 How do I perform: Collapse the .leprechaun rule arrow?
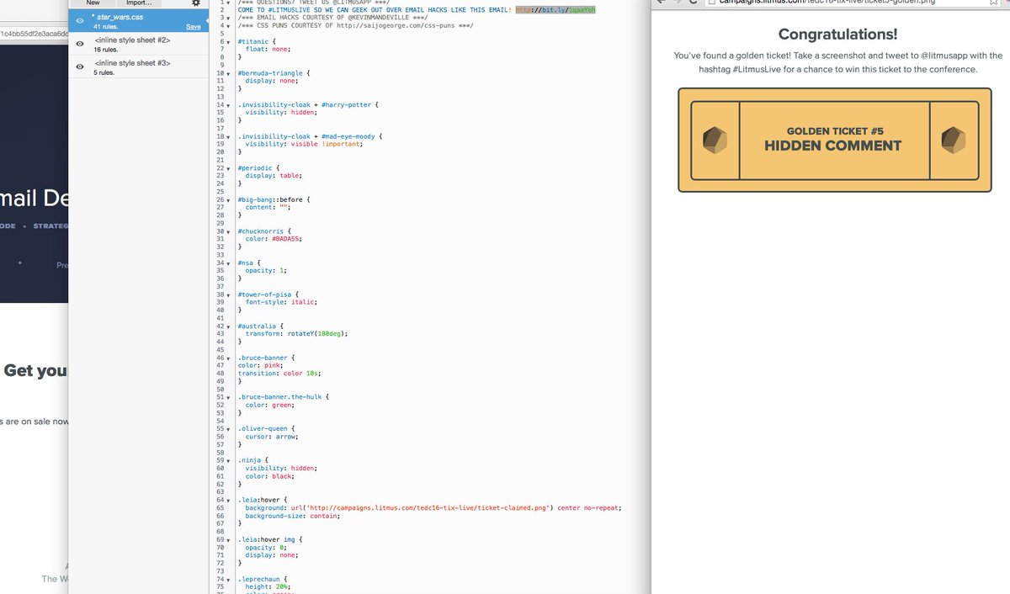[x=228, y=579]
